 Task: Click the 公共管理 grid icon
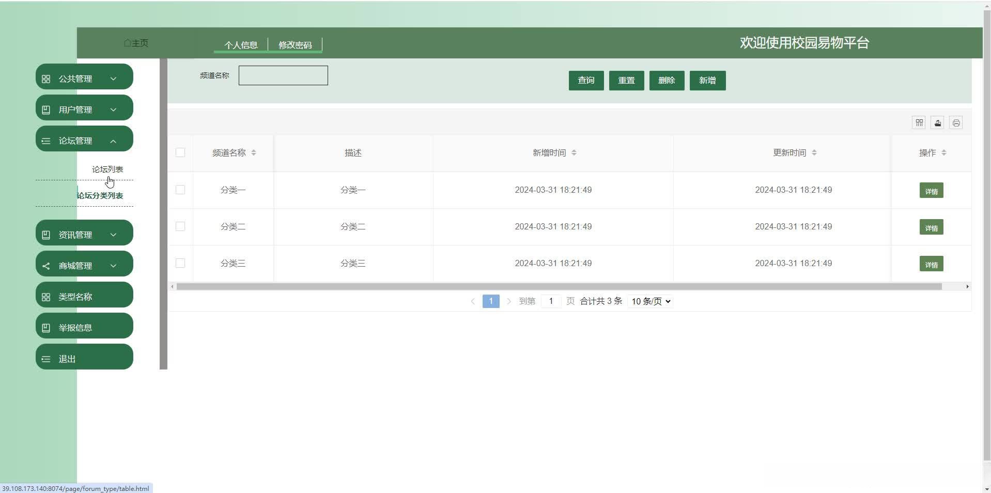(x=46, y=79)
